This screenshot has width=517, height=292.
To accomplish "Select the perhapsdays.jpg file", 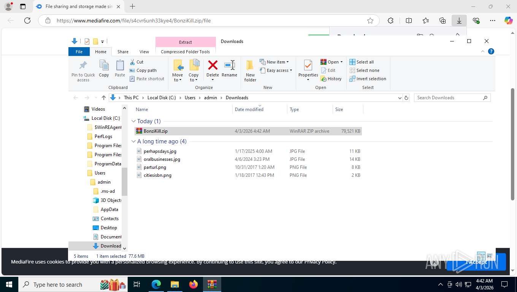I will click(248, 151).
